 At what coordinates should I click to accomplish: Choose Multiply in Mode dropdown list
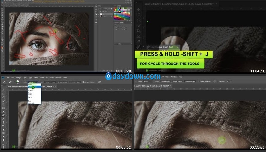pyautogui.click(x=34, y=91)
